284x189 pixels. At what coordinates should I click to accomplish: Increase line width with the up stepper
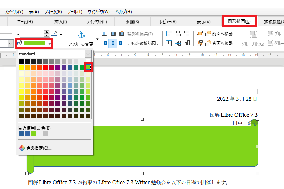pyautogui.click(x=46, y=32)
